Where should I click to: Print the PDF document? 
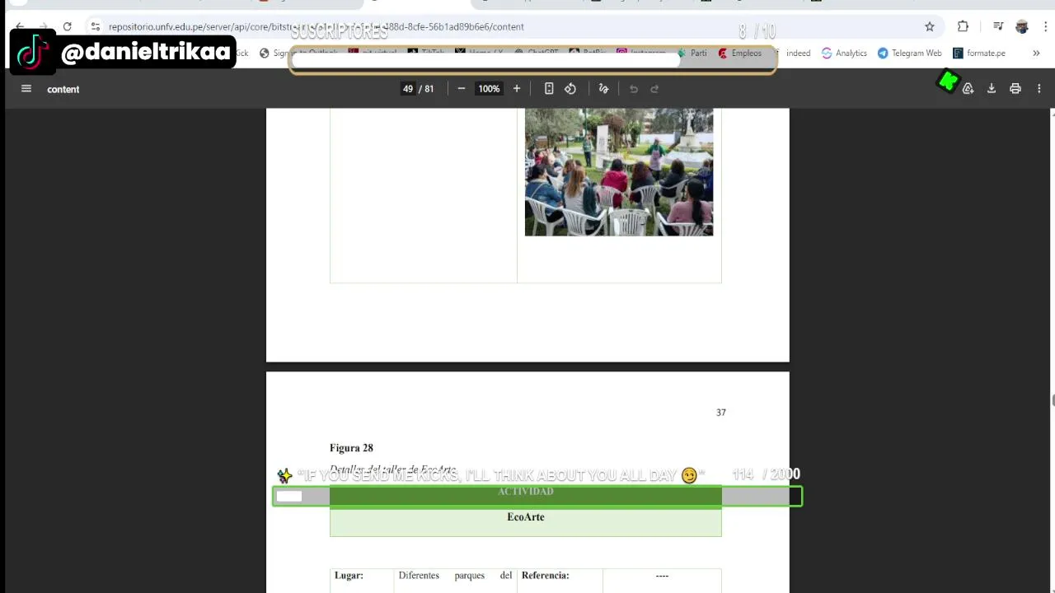tap(1015, 89)
